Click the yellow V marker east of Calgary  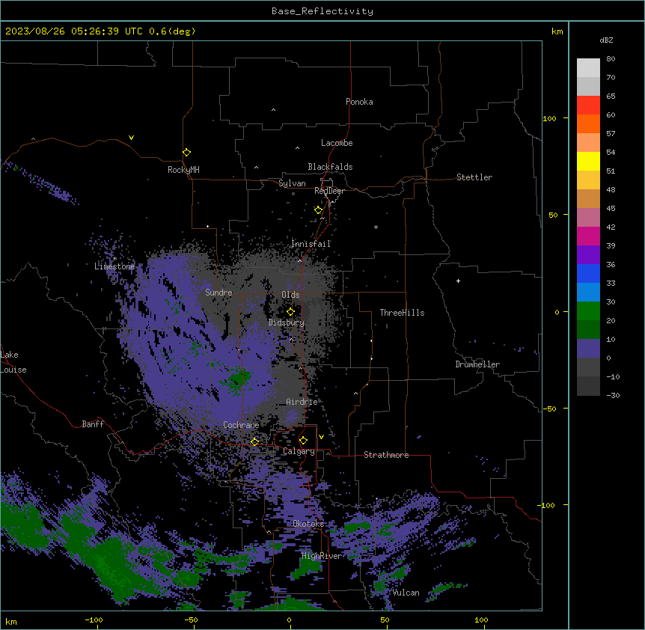321,437
